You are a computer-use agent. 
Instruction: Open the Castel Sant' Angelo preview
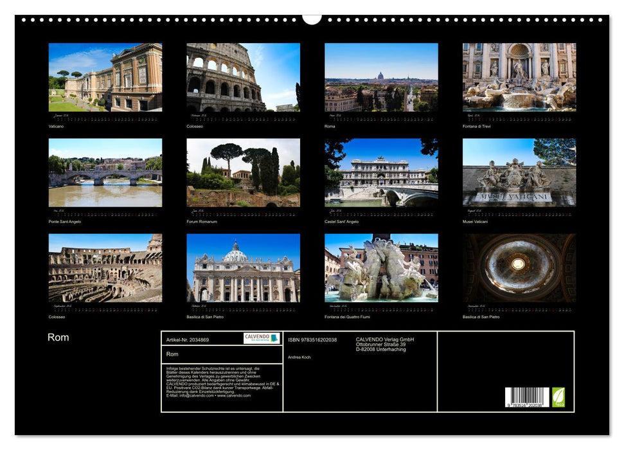377,175
